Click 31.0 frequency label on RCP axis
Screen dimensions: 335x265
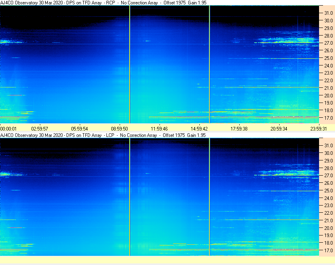tap(329, 13)
